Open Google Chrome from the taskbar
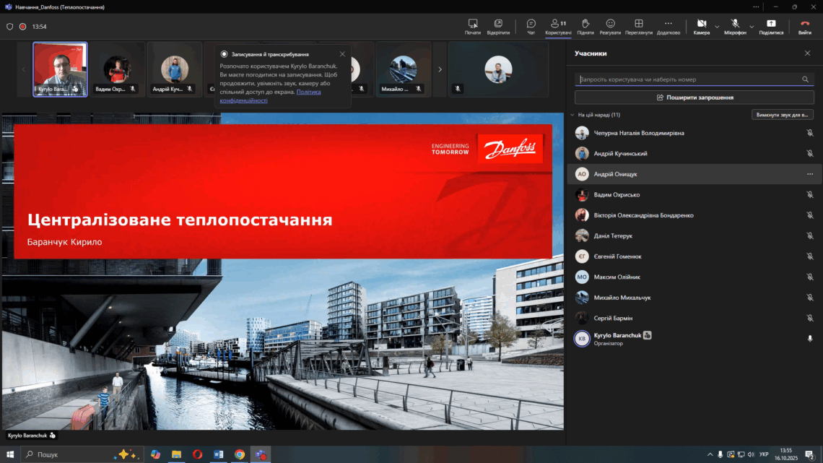The width and height of the screenshot is (823, 463). pos(240,454)
